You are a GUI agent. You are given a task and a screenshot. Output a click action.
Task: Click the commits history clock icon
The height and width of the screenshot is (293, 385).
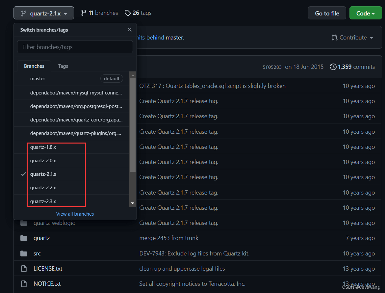(333, 67)
